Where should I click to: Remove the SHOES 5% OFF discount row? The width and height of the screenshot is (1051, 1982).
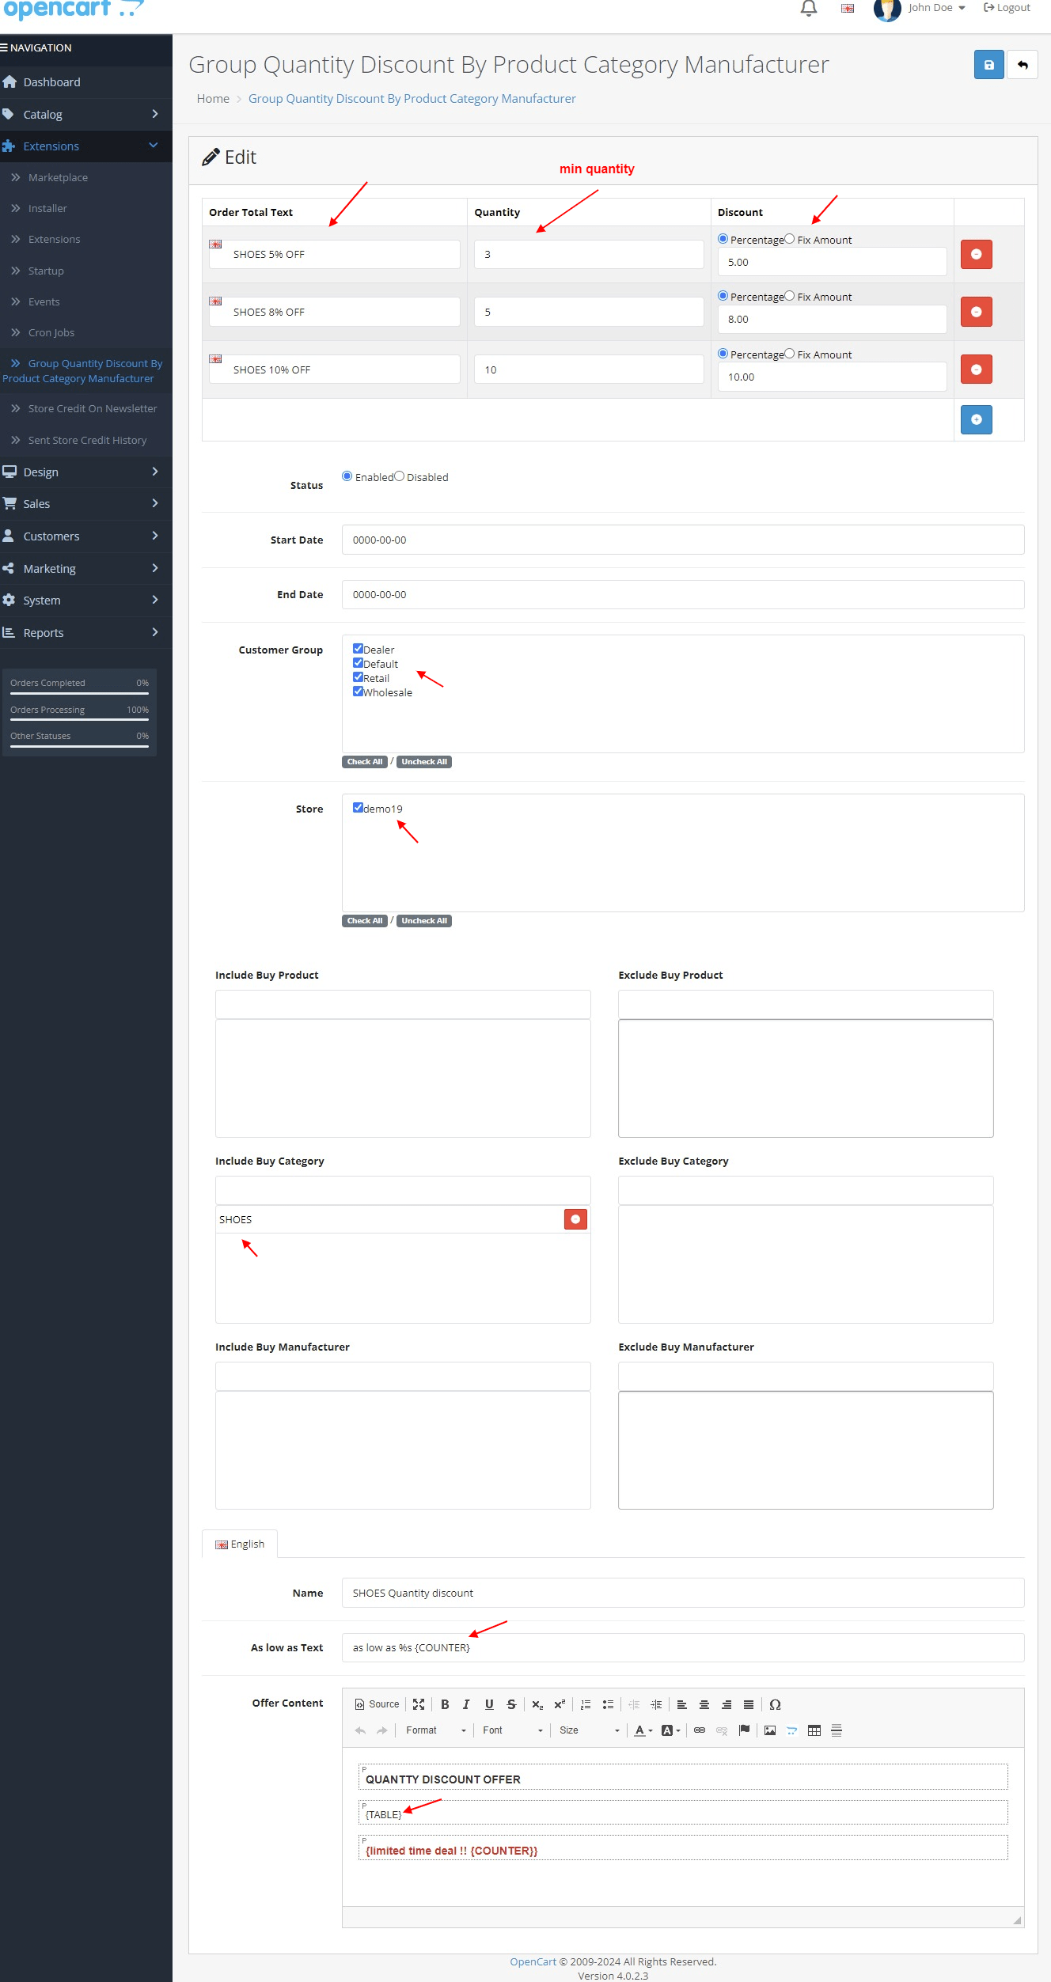pyautogui.click(x=976, y=255)
